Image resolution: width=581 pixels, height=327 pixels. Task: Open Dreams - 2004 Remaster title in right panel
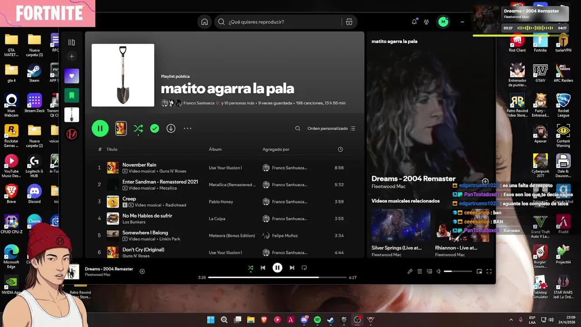pyautogui.click(x=414, y=178)
